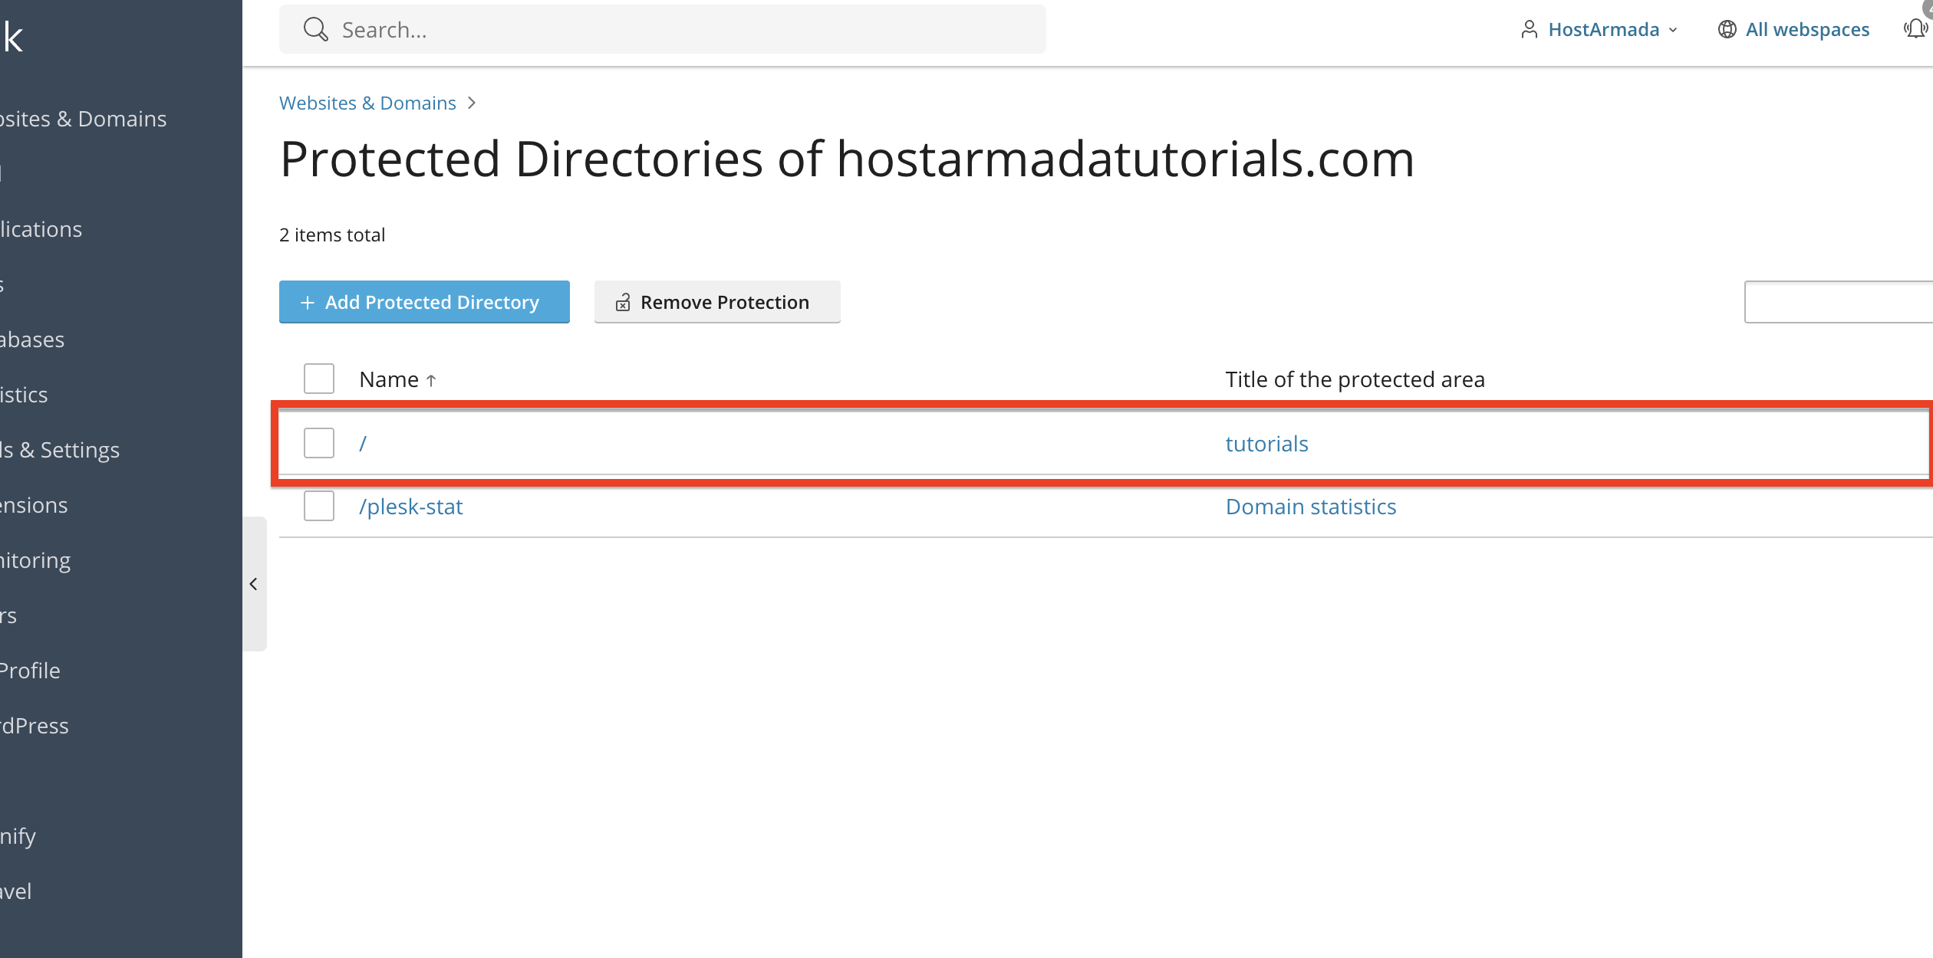Open the HostArmada account dropdown arrow
1933x958 pixels.
pyautogui.click(x=1674, y=31)
